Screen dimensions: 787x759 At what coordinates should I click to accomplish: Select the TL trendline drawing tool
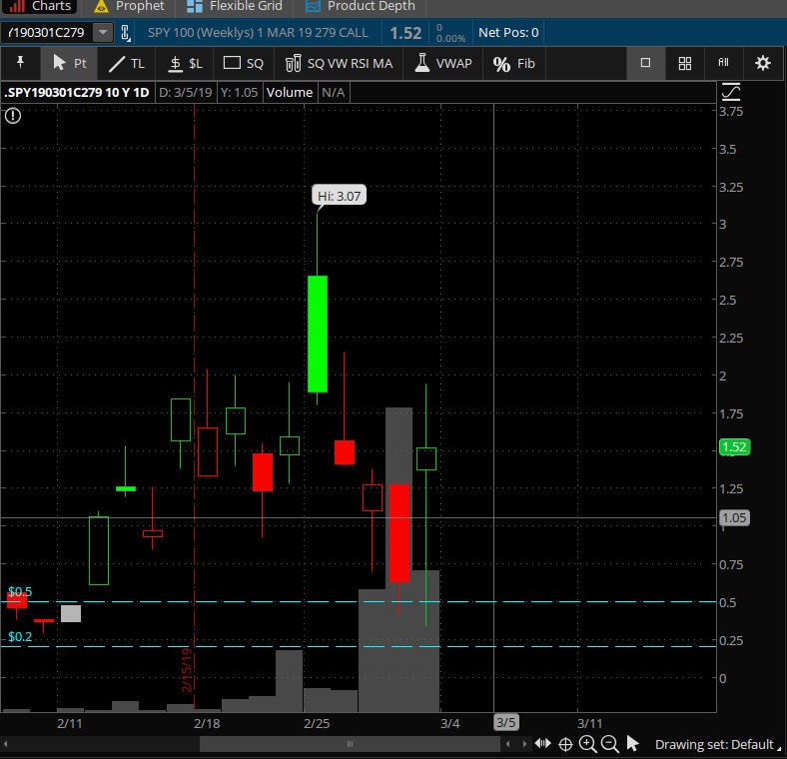(127, 63)
